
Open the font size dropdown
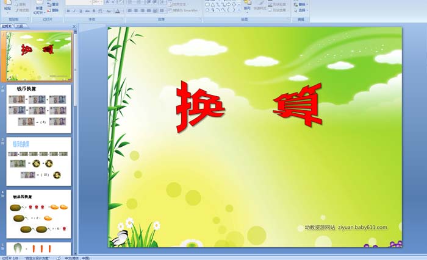[102, 2]
